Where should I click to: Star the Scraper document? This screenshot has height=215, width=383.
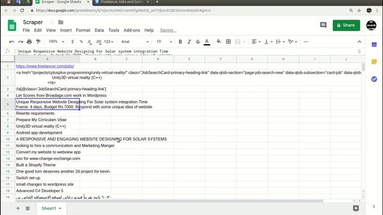point(52,22)
